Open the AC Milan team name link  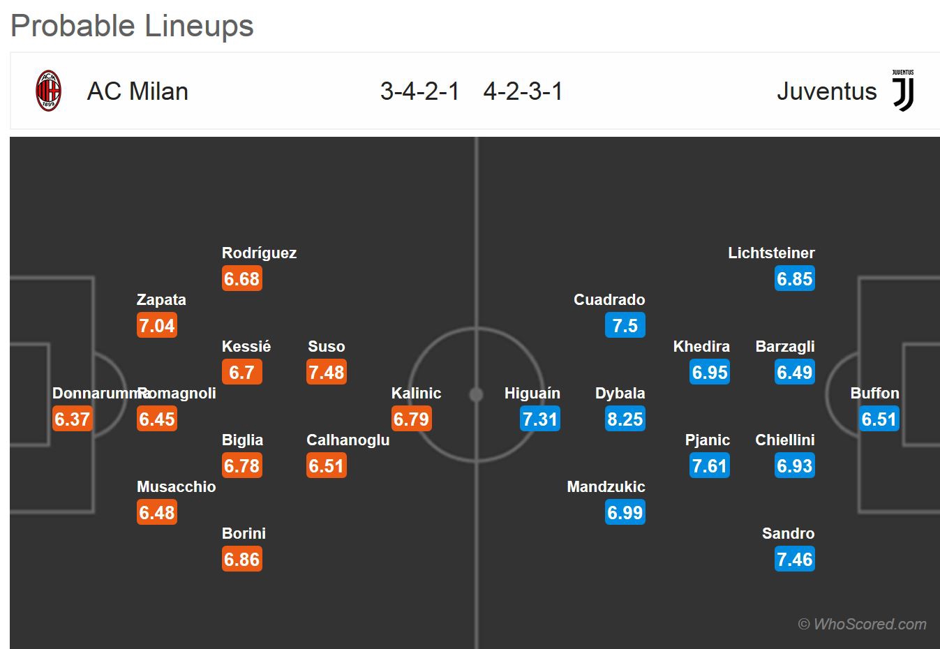point(137,91)
